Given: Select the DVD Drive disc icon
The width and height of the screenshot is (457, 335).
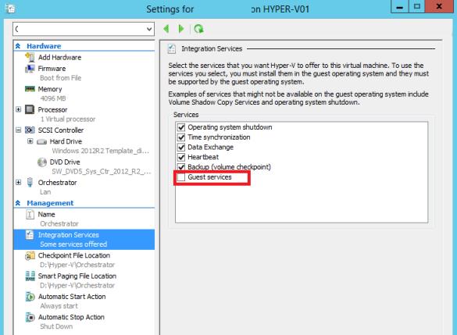Looking at the screenshot, I should [42, 162].
